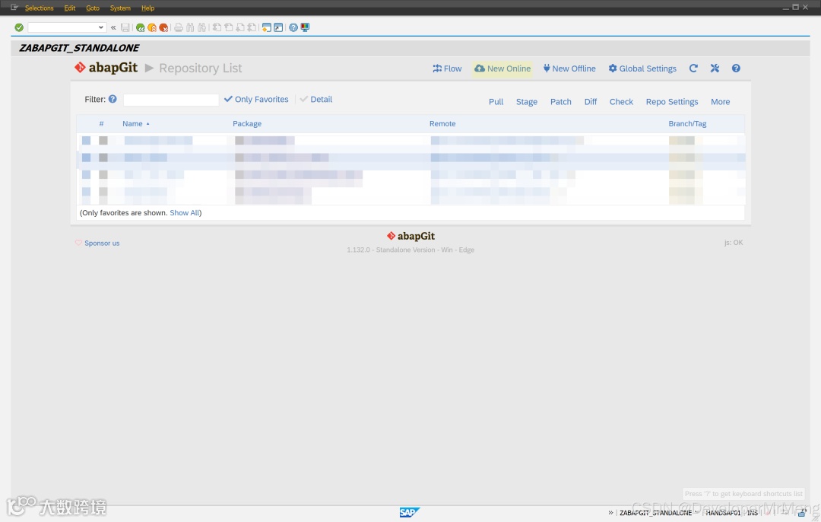Expand the status bar with the double-arrow
The image size is (821, 522).
click(610, 513)
